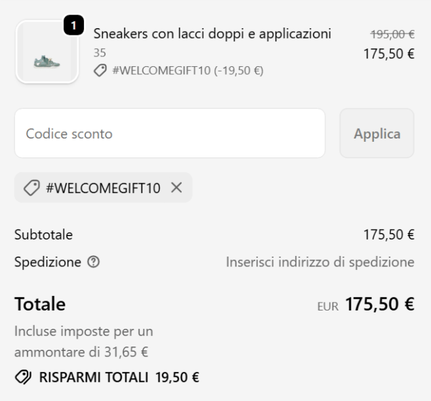
Task: Click the Subtotale label
Action: pyautogui.click(x=43, y=234)
